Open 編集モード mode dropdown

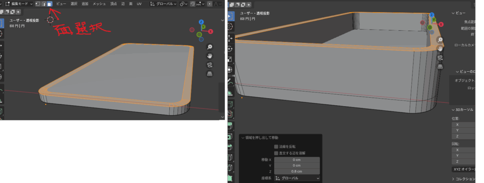click(x=19, y=4)
